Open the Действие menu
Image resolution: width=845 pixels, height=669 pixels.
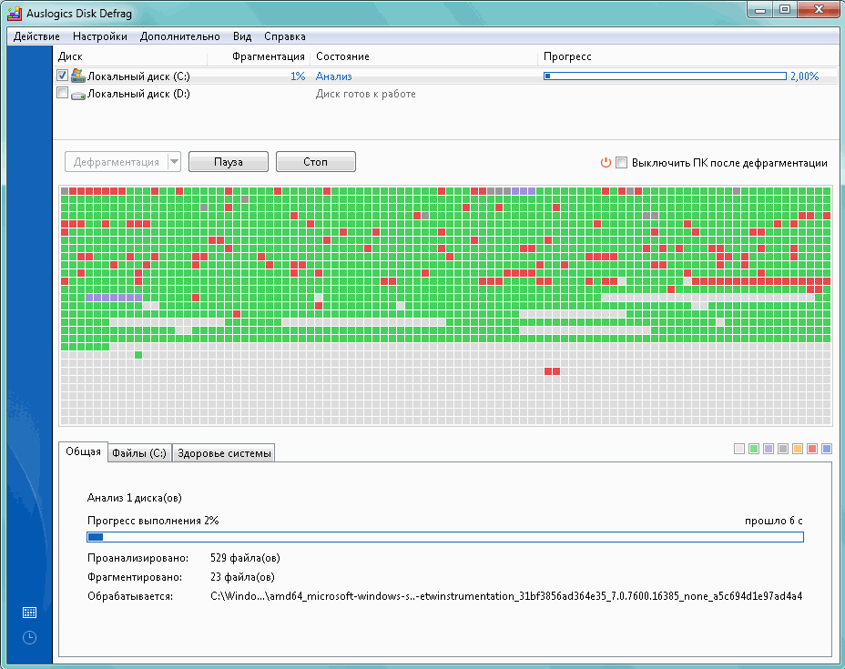[x=36, y=36]
